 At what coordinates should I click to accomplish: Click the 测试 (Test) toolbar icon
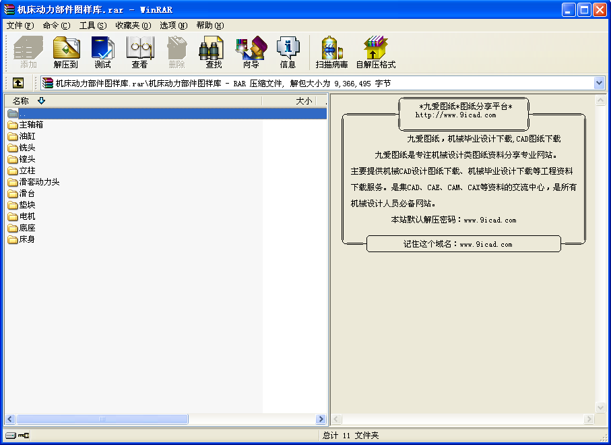(x=102, y=52)
